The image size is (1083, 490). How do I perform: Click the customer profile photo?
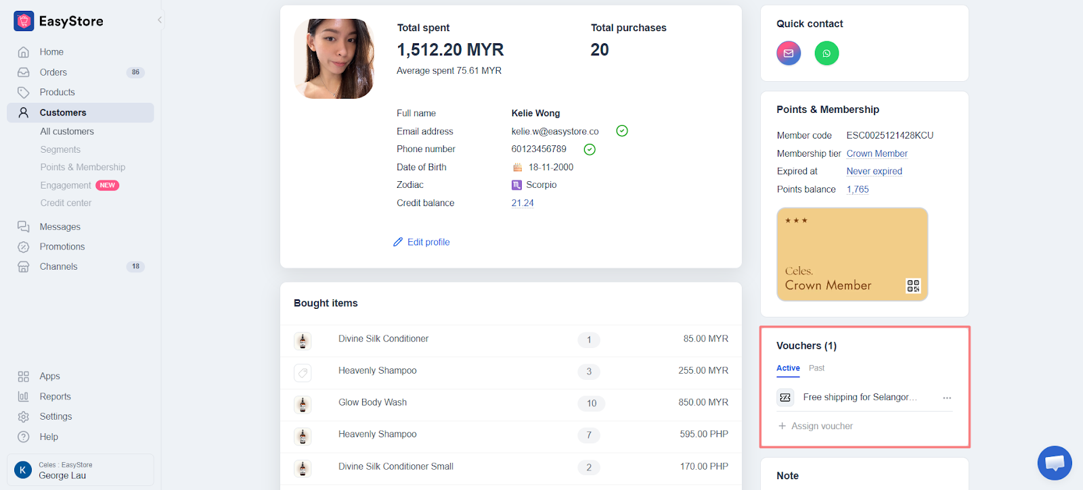pos(334,59)
